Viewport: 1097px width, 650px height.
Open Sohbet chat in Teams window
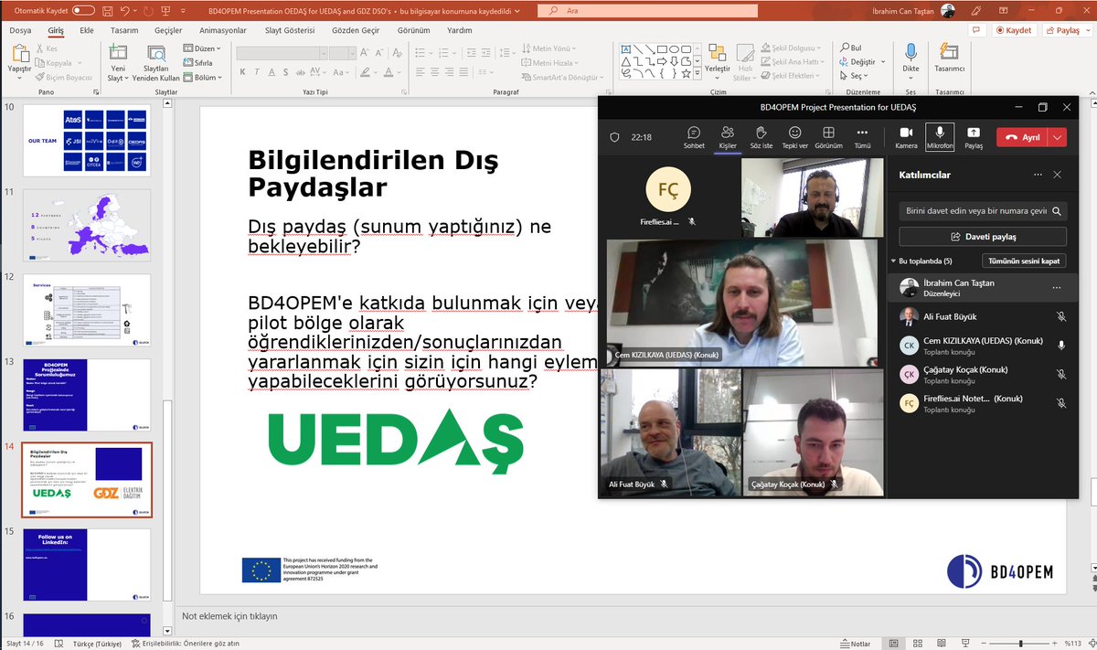point(694,137)
